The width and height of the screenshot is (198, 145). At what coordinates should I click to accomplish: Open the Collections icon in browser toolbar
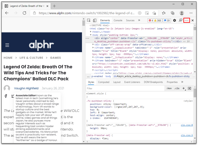click(172, 13)
